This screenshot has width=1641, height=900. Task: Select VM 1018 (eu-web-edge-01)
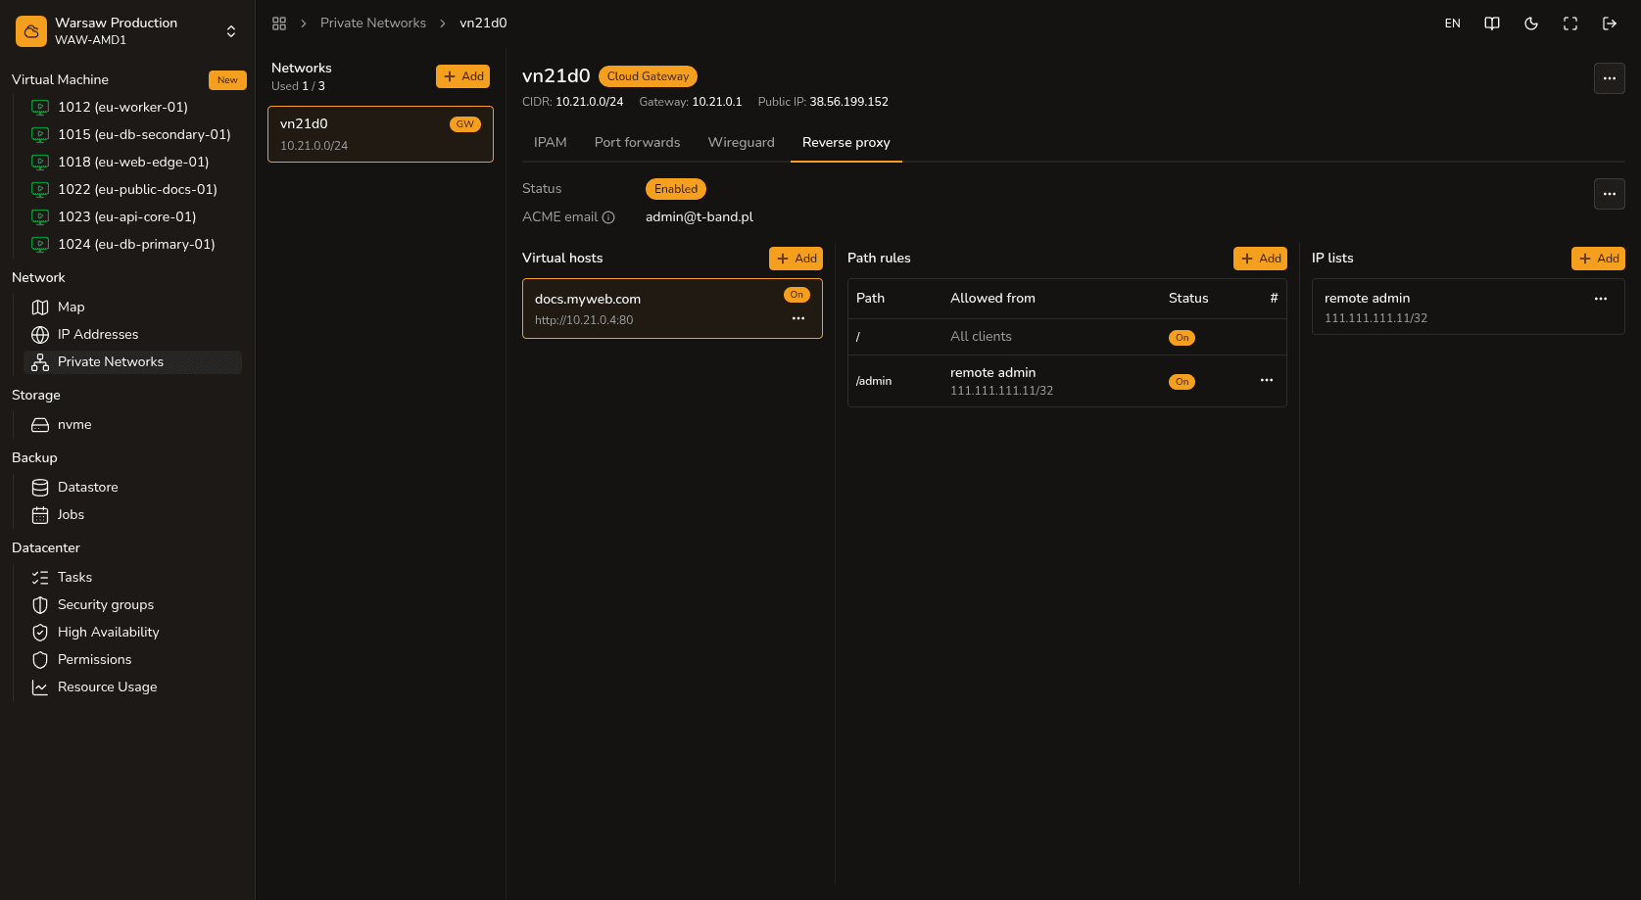tap(133, 162)
